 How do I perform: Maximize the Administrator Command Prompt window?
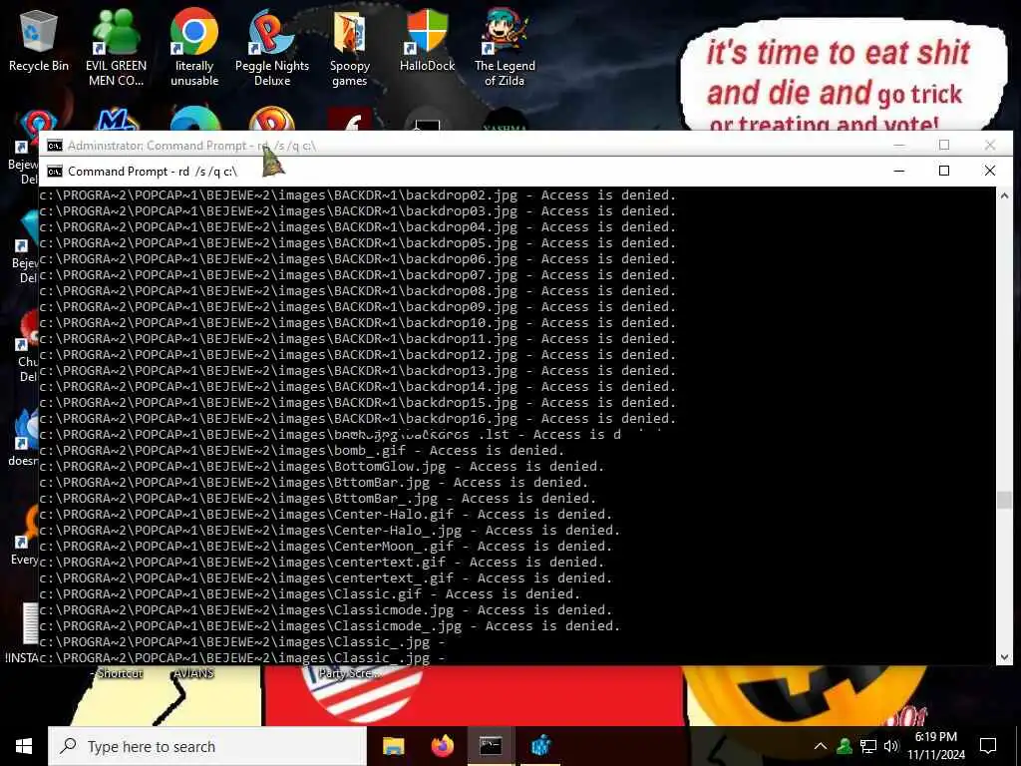tap(944, 145)
